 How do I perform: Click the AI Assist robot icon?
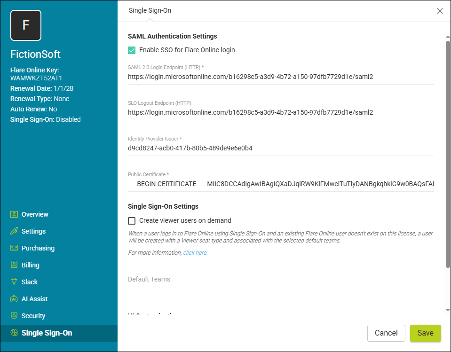pyautogui.click(x=14, y=298)
